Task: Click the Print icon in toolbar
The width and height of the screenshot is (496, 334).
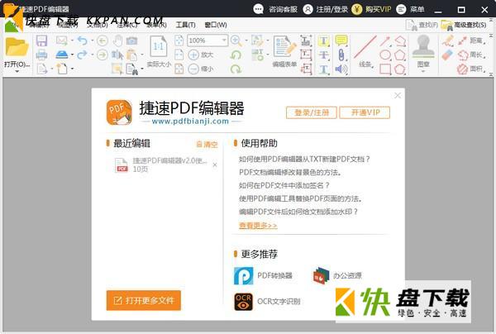Action: (x=41, y=55)
